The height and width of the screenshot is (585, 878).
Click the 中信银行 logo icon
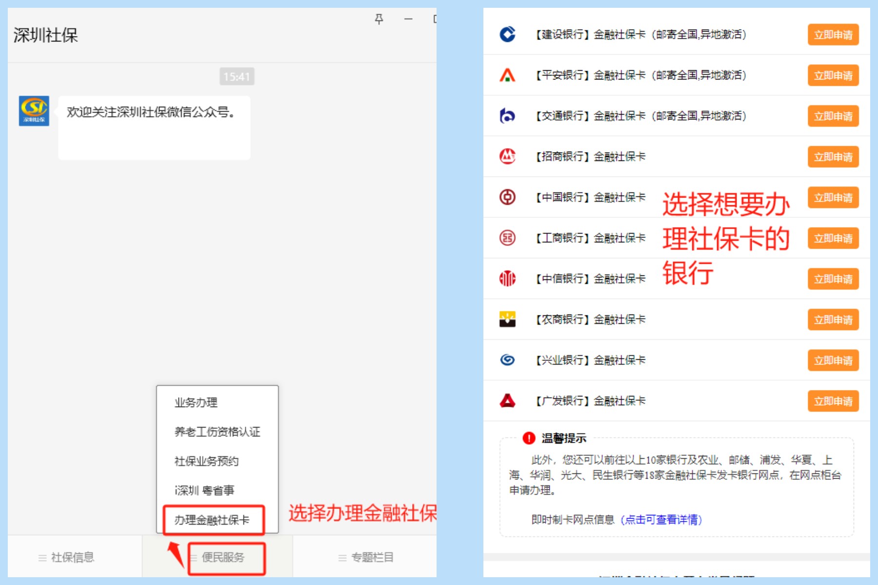point(507,278)
